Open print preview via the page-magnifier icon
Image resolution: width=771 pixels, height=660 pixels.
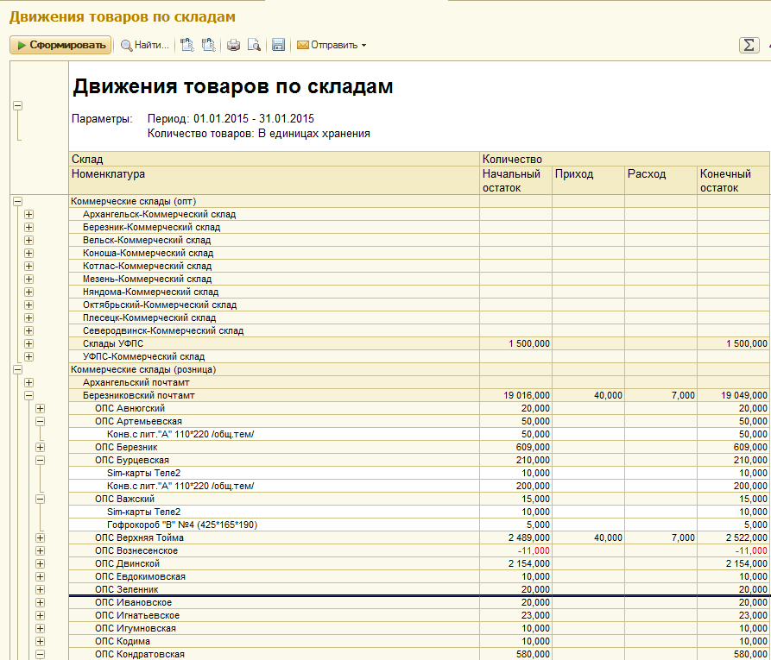pyautogui.click(x=254, y=45)
